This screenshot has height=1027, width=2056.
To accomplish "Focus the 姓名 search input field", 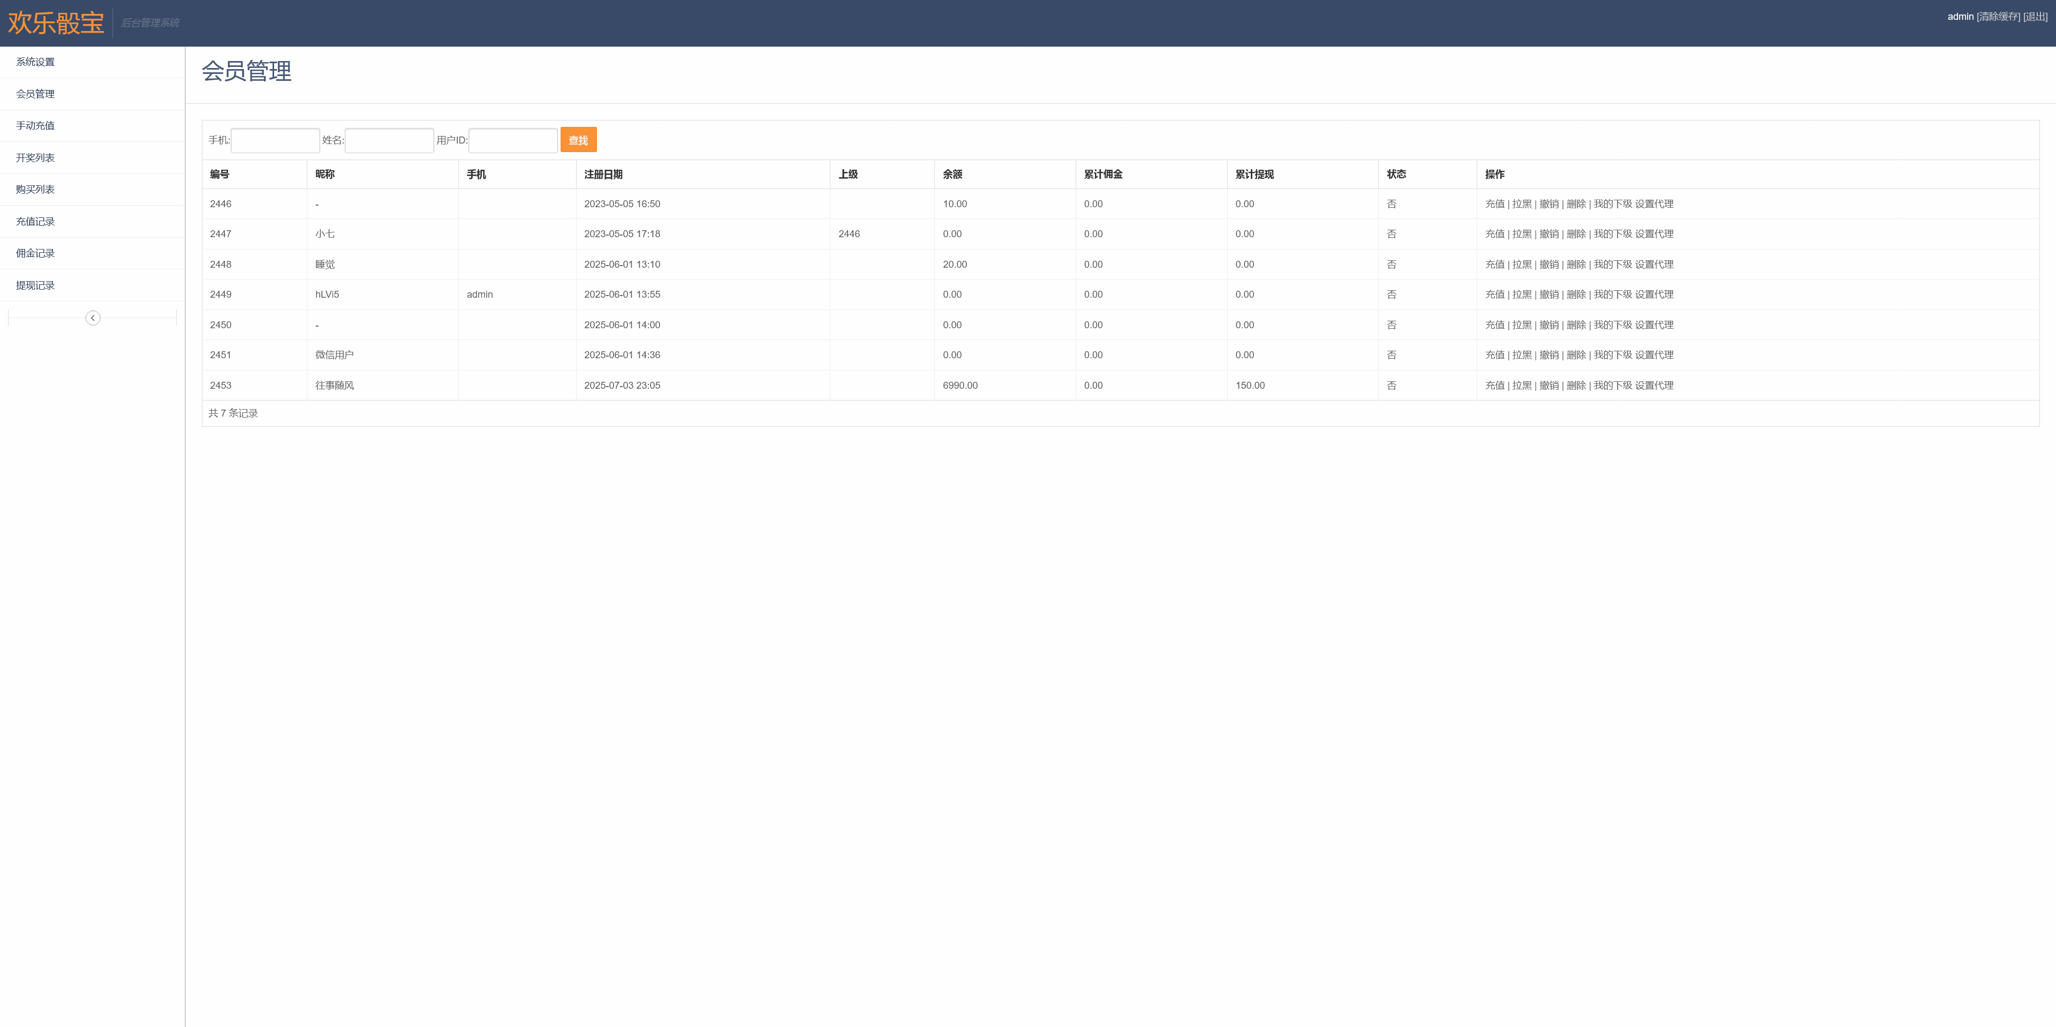I will coord(389,140).
